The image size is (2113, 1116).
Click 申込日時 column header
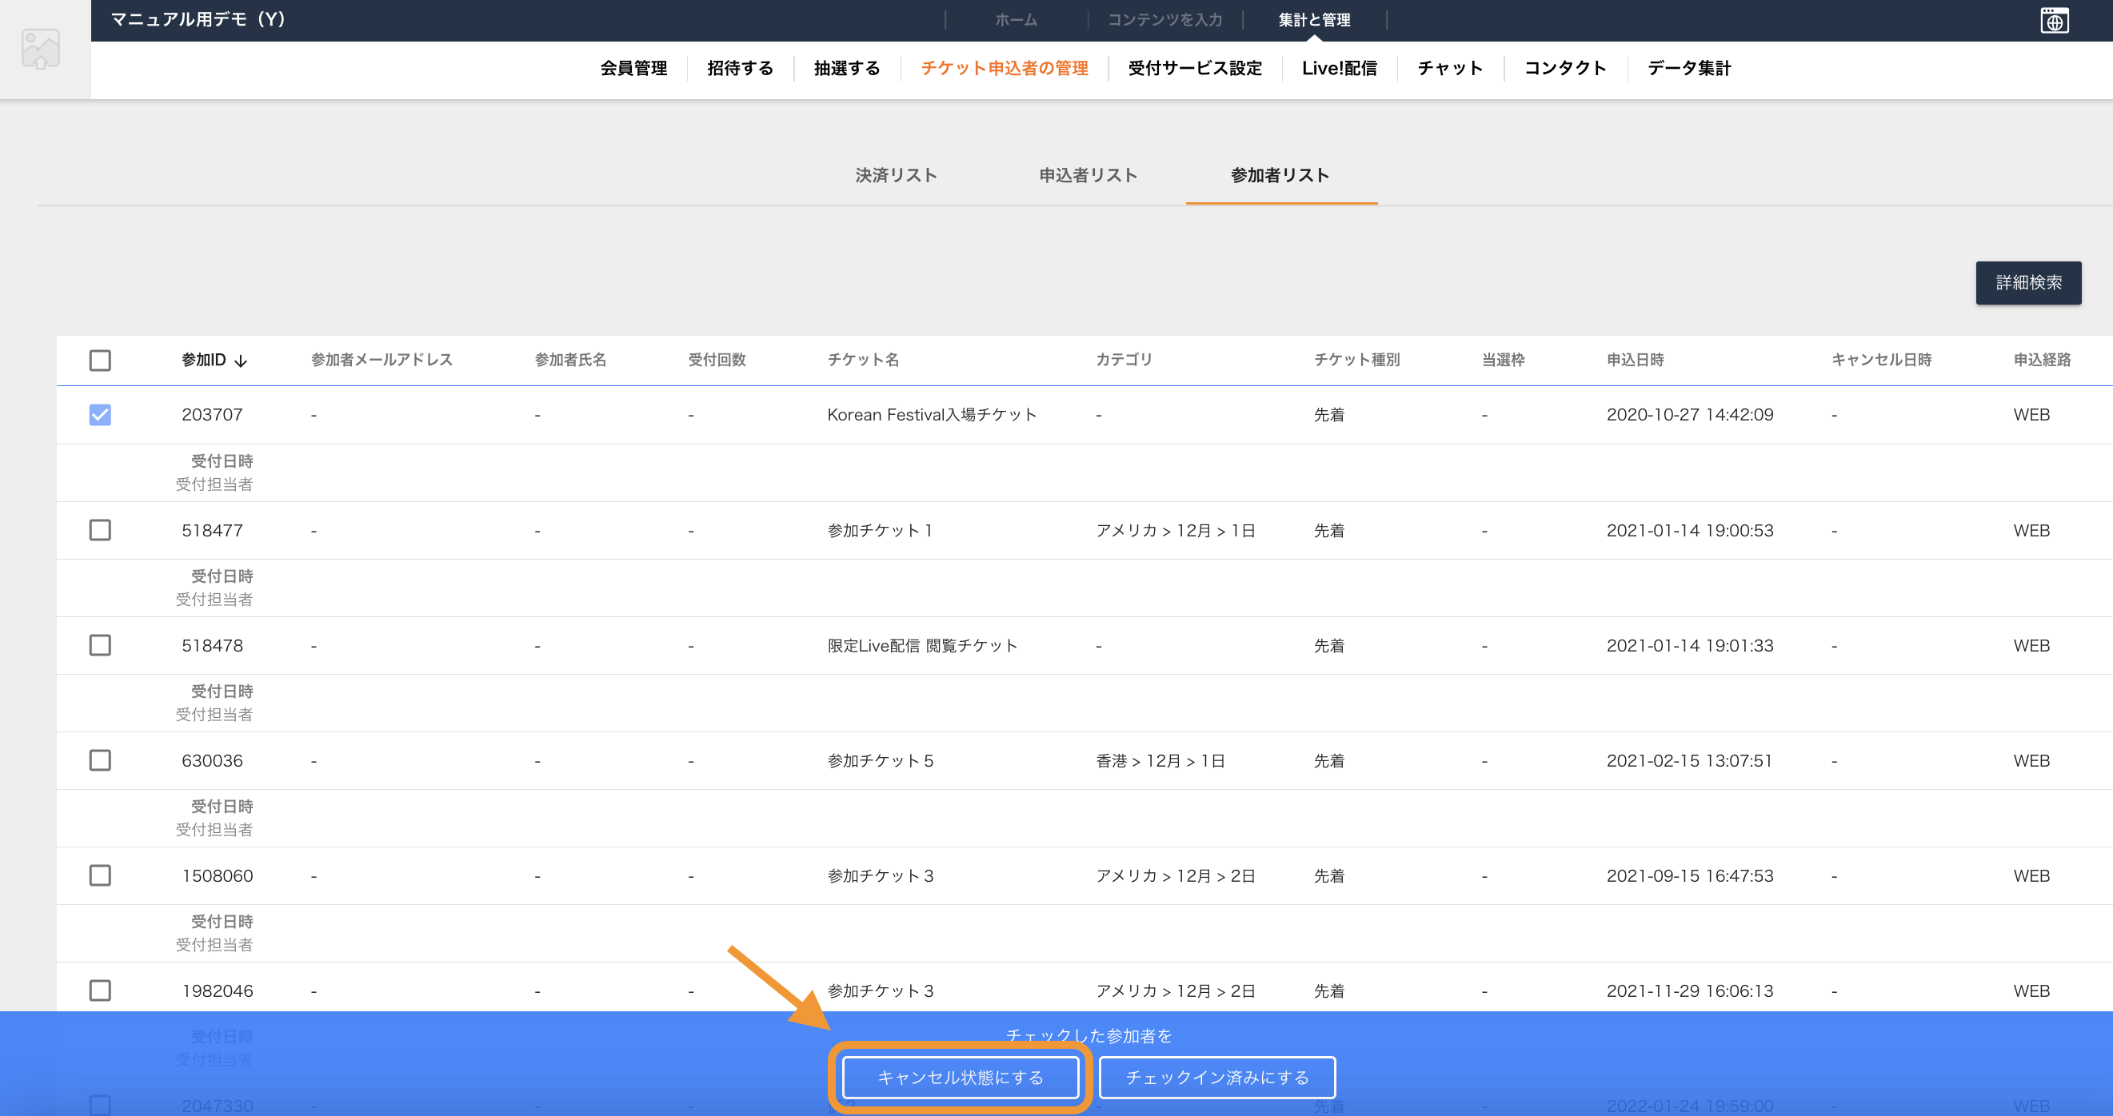pos(1635,360)
